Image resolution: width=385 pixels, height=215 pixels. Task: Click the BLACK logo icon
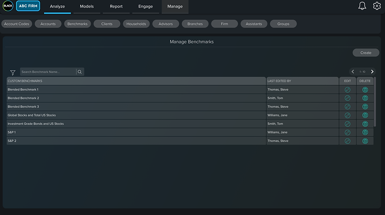click(8, 6)
